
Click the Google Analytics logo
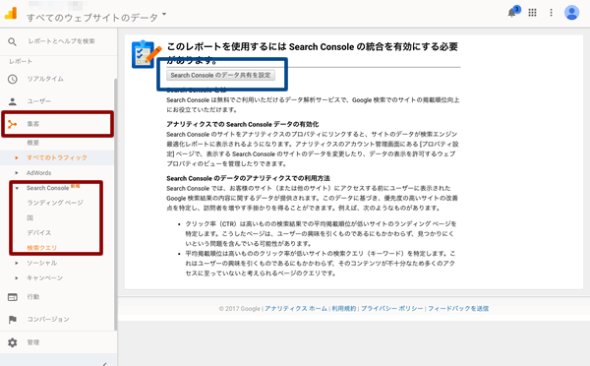pos(11,13)
